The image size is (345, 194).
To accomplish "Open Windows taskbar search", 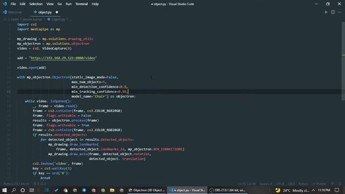I will coord(13,190).
